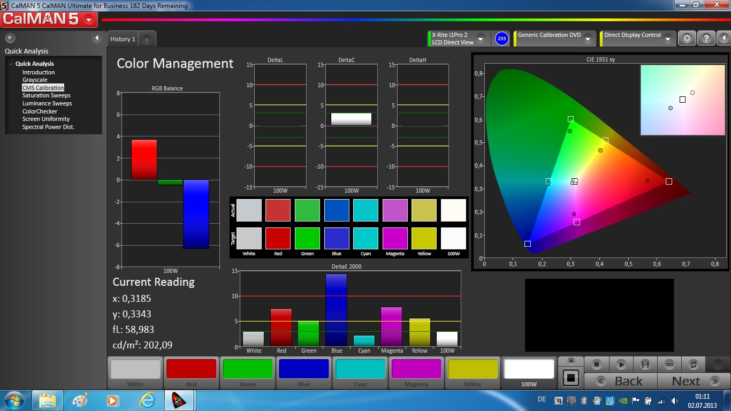Click the refresh arrows icon
The width and height of the screenshot is (731, 411).
694,364
